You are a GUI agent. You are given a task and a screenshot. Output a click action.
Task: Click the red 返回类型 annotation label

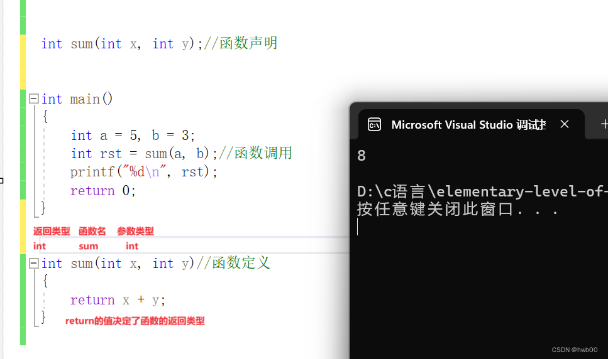coord(52,232)
